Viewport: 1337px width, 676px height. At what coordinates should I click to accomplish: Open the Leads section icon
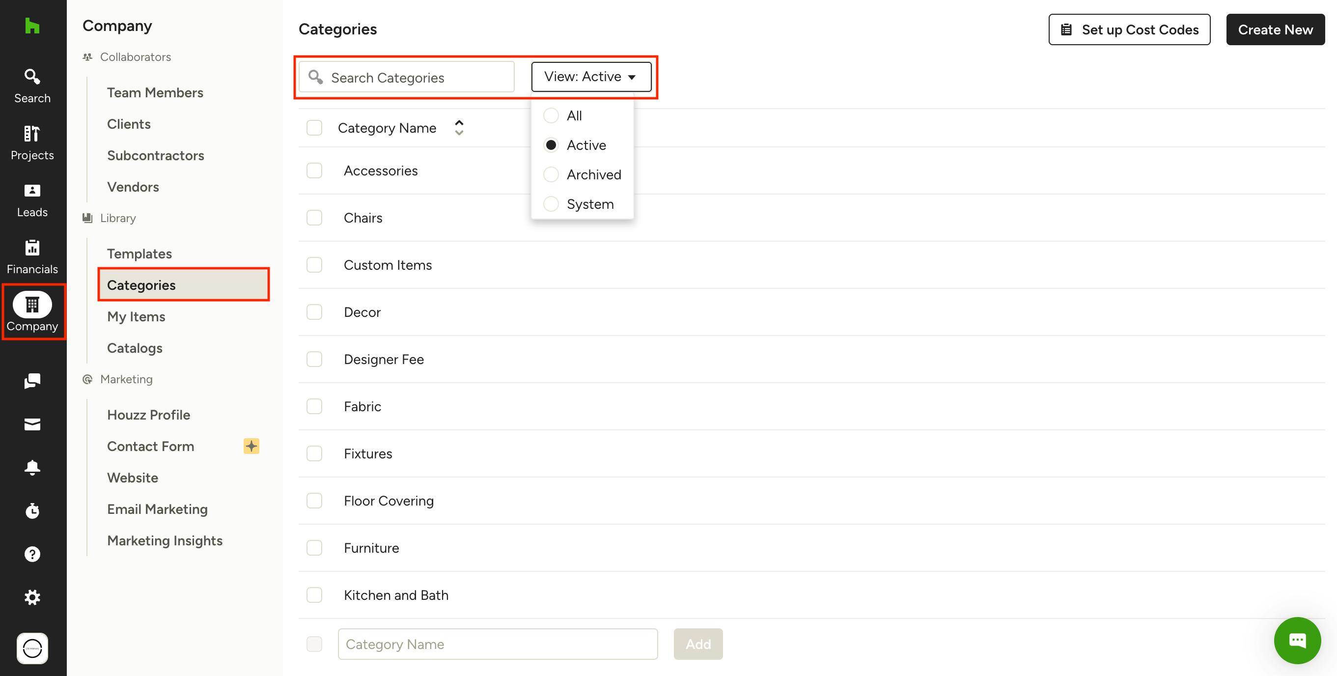tap(32, 200)
